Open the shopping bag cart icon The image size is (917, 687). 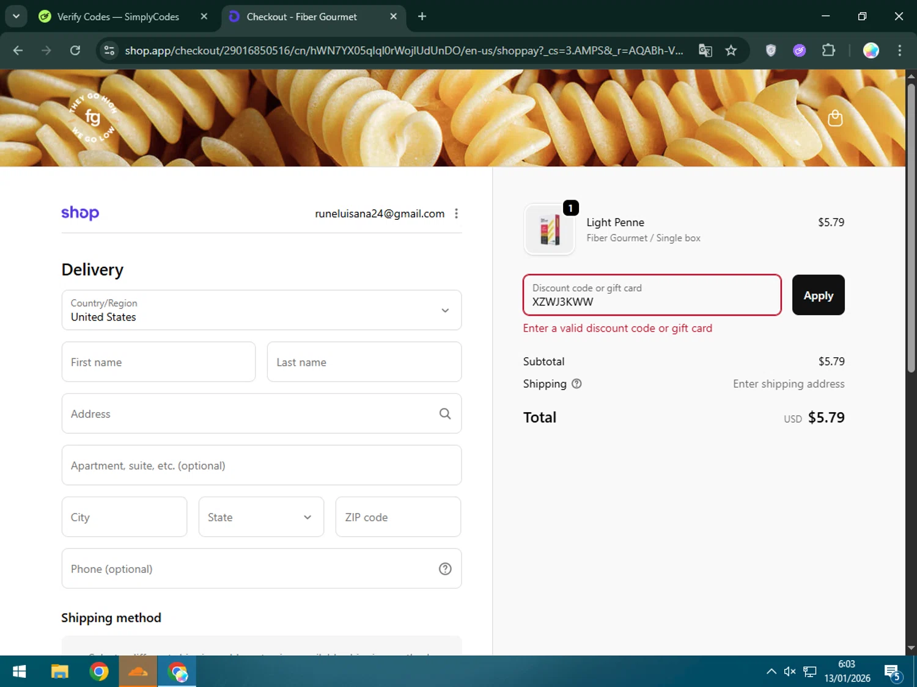tap(835, 118)
